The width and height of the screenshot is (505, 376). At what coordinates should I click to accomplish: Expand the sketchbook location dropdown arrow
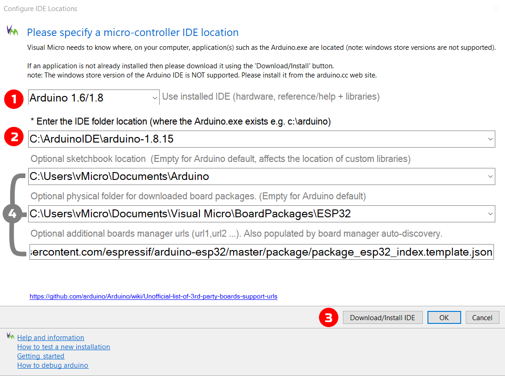point(490,176)
